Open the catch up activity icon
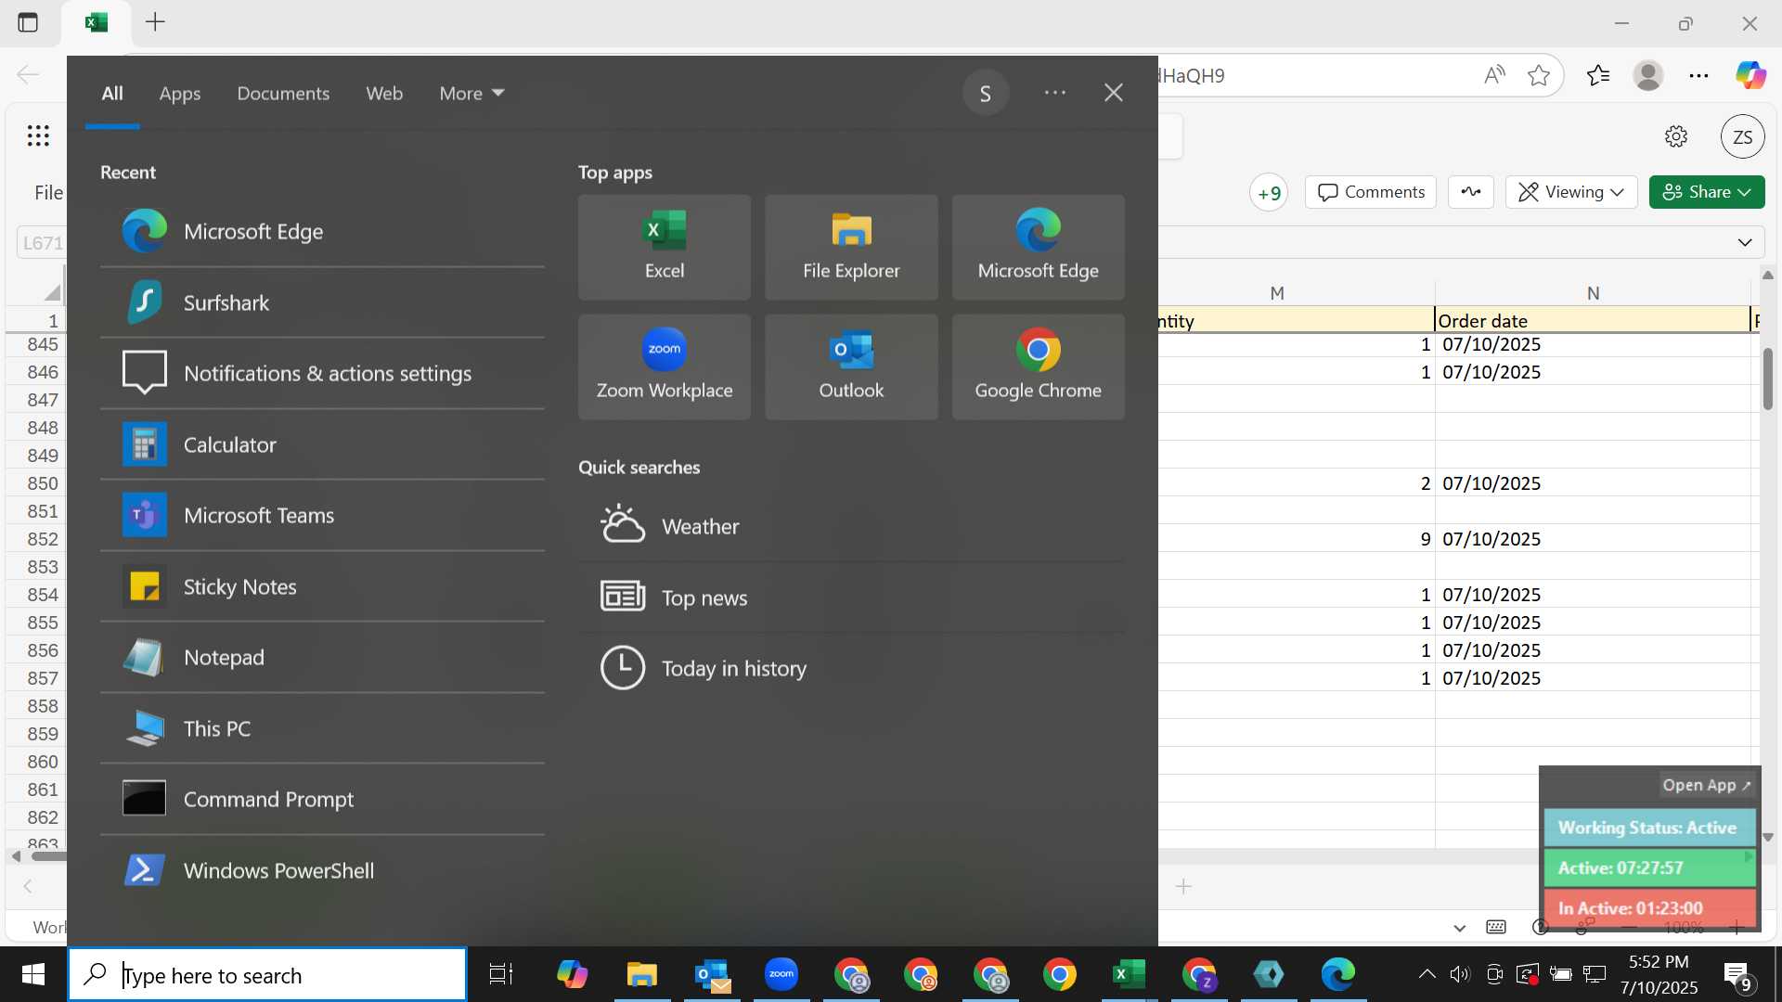 click(x=1471, y=192)
